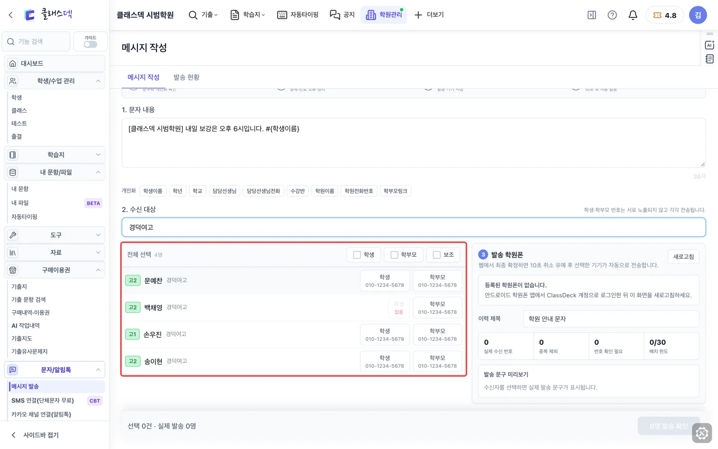
Task: Open the AI assistant icon on right edge
Action: click(x=709, y=45)
